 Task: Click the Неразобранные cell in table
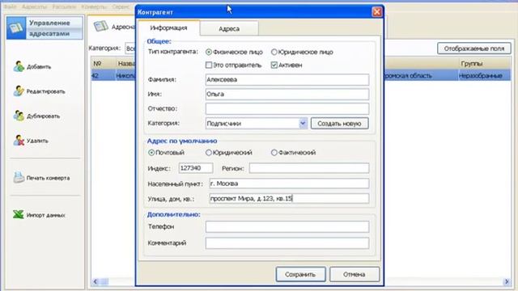point(485,75)
